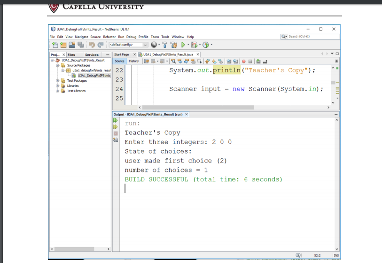Maximize the editor window

(337, 54)
